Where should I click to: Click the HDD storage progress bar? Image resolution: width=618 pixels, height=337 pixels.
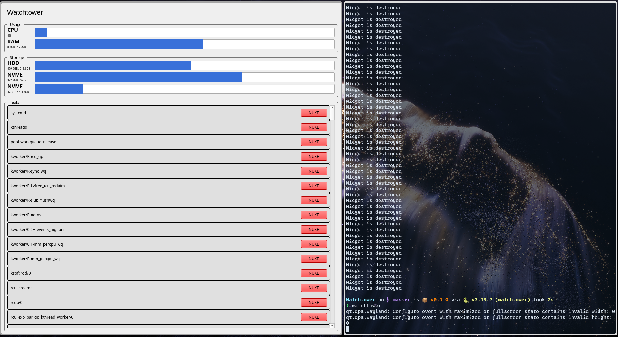[x=185, y=66]
